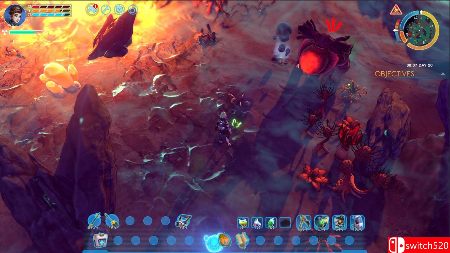Choose the pickaxe tool at 96%
The width and height of the screenshot is (450, 253).
click(x=303, y=222)
